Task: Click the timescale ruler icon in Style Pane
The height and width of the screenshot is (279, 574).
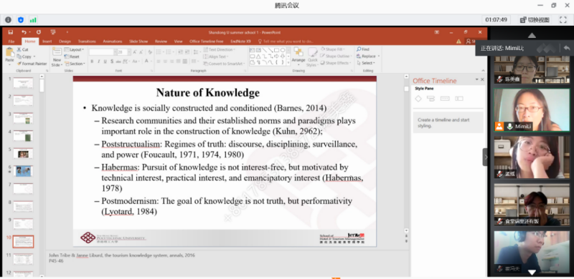Action: pos(445,99)
